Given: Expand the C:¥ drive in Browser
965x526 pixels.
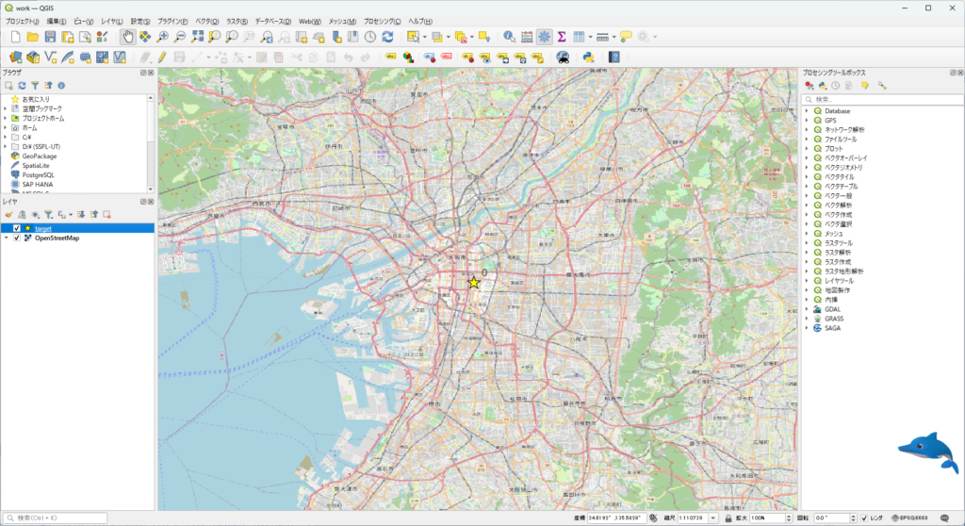Looking at the screenshot, I should (6, 137).
